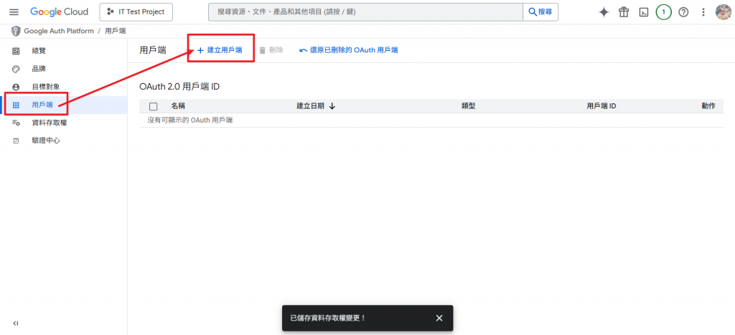Click the 建立日期 sort arrow
The height and width of the screenshot is (335, 735).
point(332,106)
